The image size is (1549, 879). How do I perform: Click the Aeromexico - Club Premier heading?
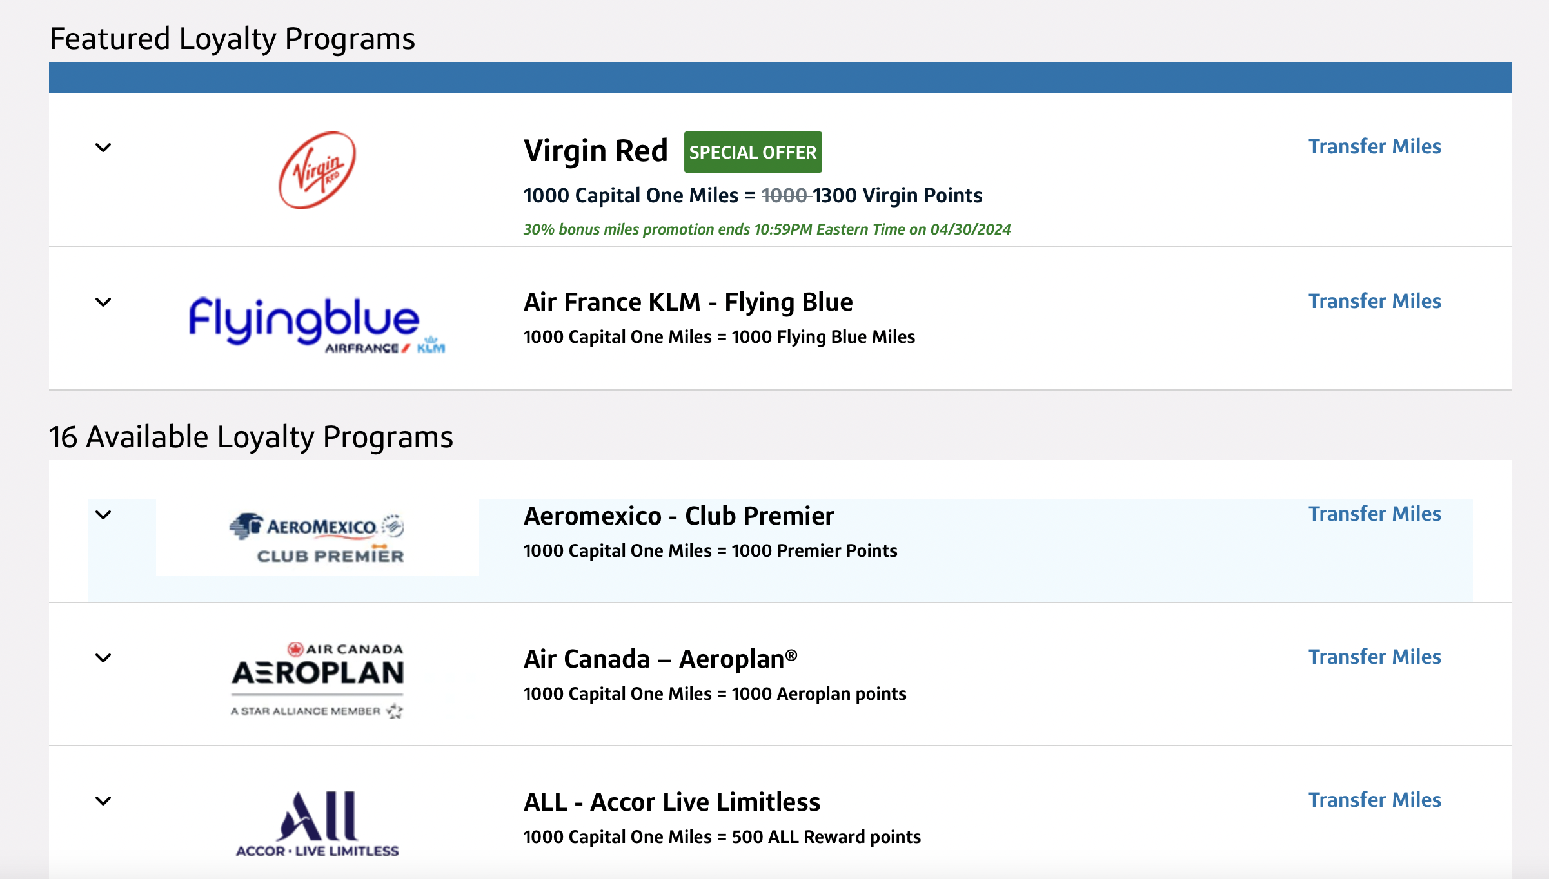point(678,516)
